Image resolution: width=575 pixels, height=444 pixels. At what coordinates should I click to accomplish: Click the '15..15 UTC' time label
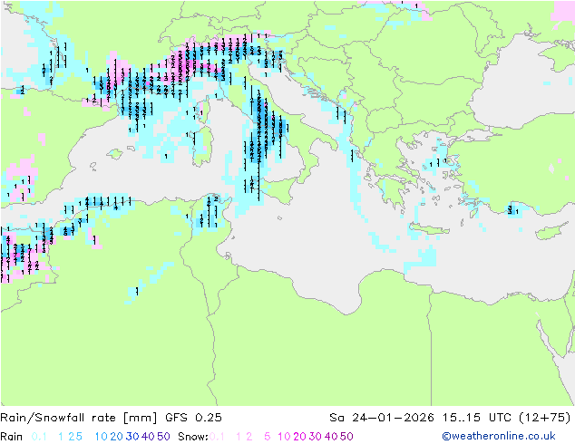[477, 417]
